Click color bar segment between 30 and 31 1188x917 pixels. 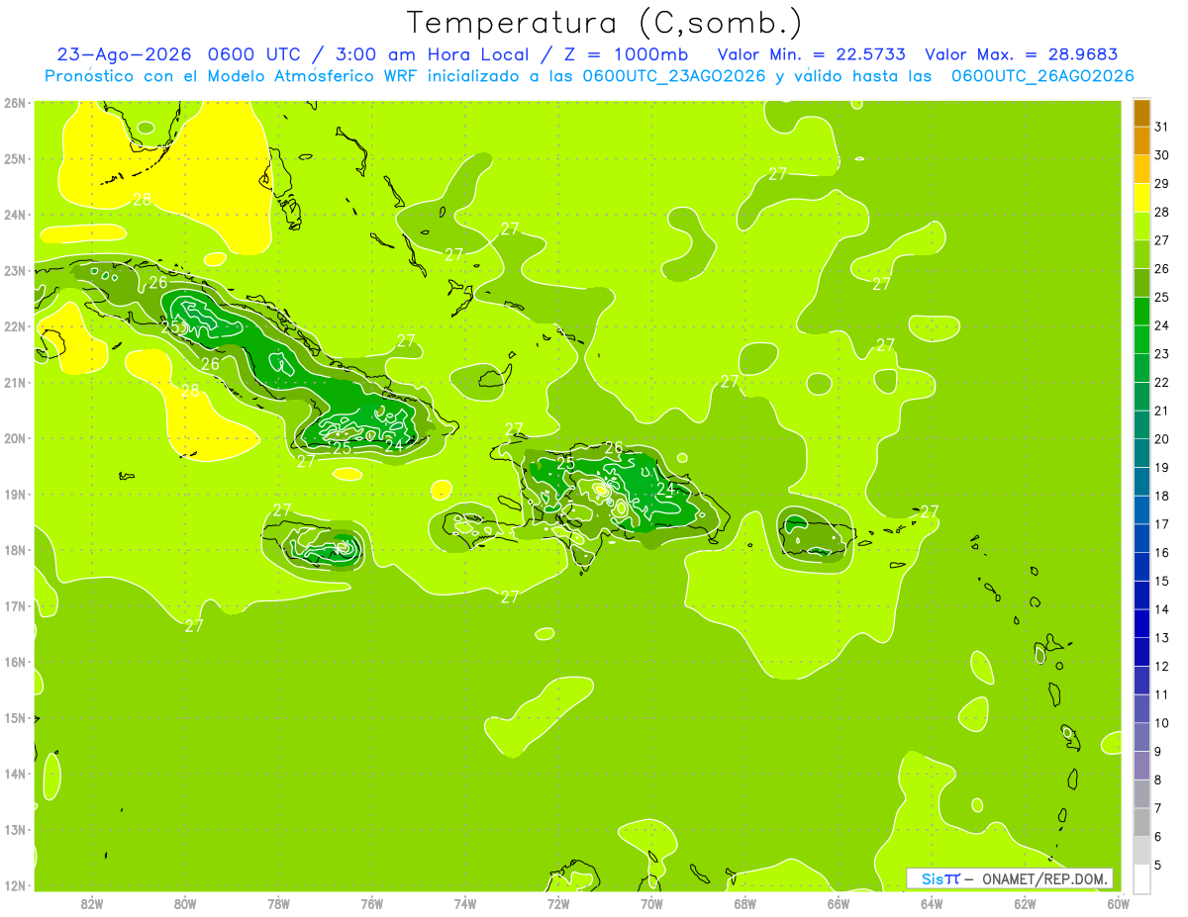(1141, 141)
